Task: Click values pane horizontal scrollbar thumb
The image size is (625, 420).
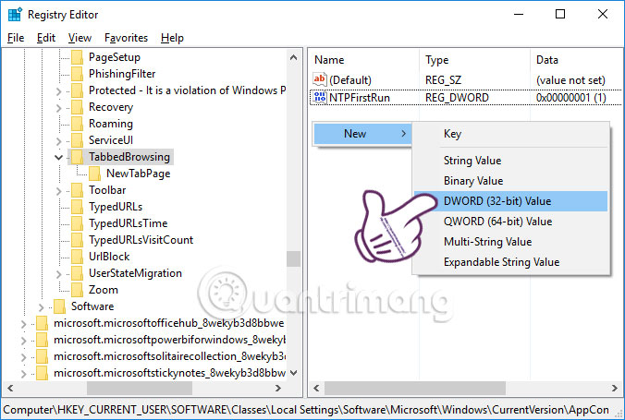Action: coord(415,388)
